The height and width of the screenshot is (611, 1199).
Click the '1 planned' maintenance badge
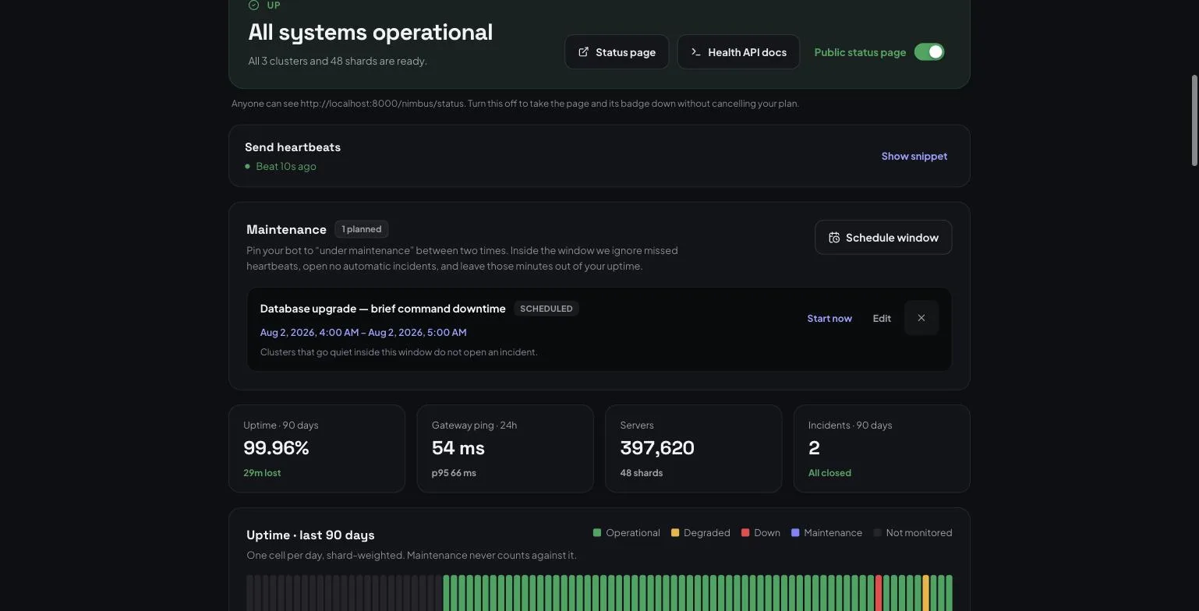pos(362,229)
